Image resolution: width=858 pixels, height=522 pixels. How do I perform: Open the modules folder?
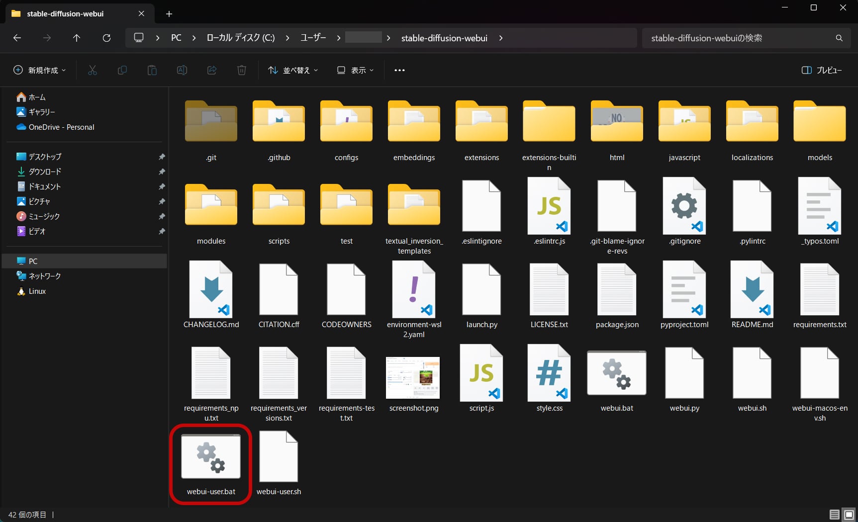pos(211,214)
